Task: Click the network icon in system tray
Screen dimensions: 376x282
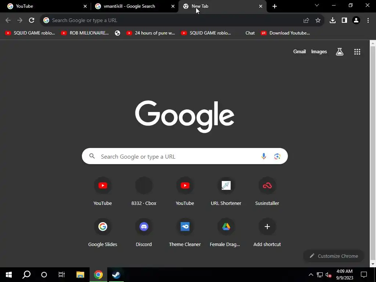Action: coord(320,275)
